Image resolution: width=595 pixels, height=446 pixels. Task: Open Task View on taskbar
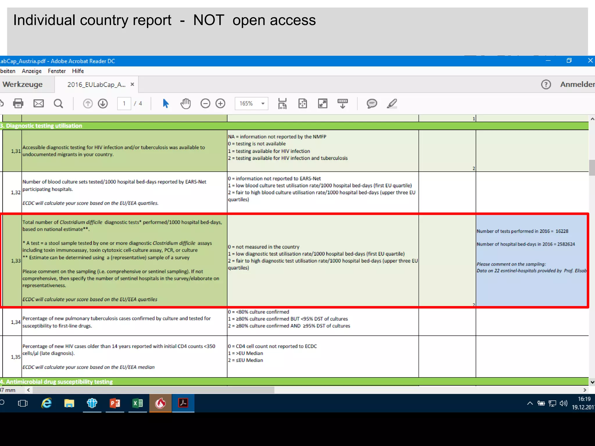23,403
